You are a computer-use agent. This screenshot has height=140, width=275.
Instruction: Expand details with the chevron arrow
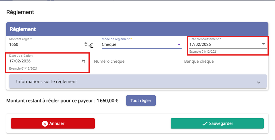(x=258, y=82)
